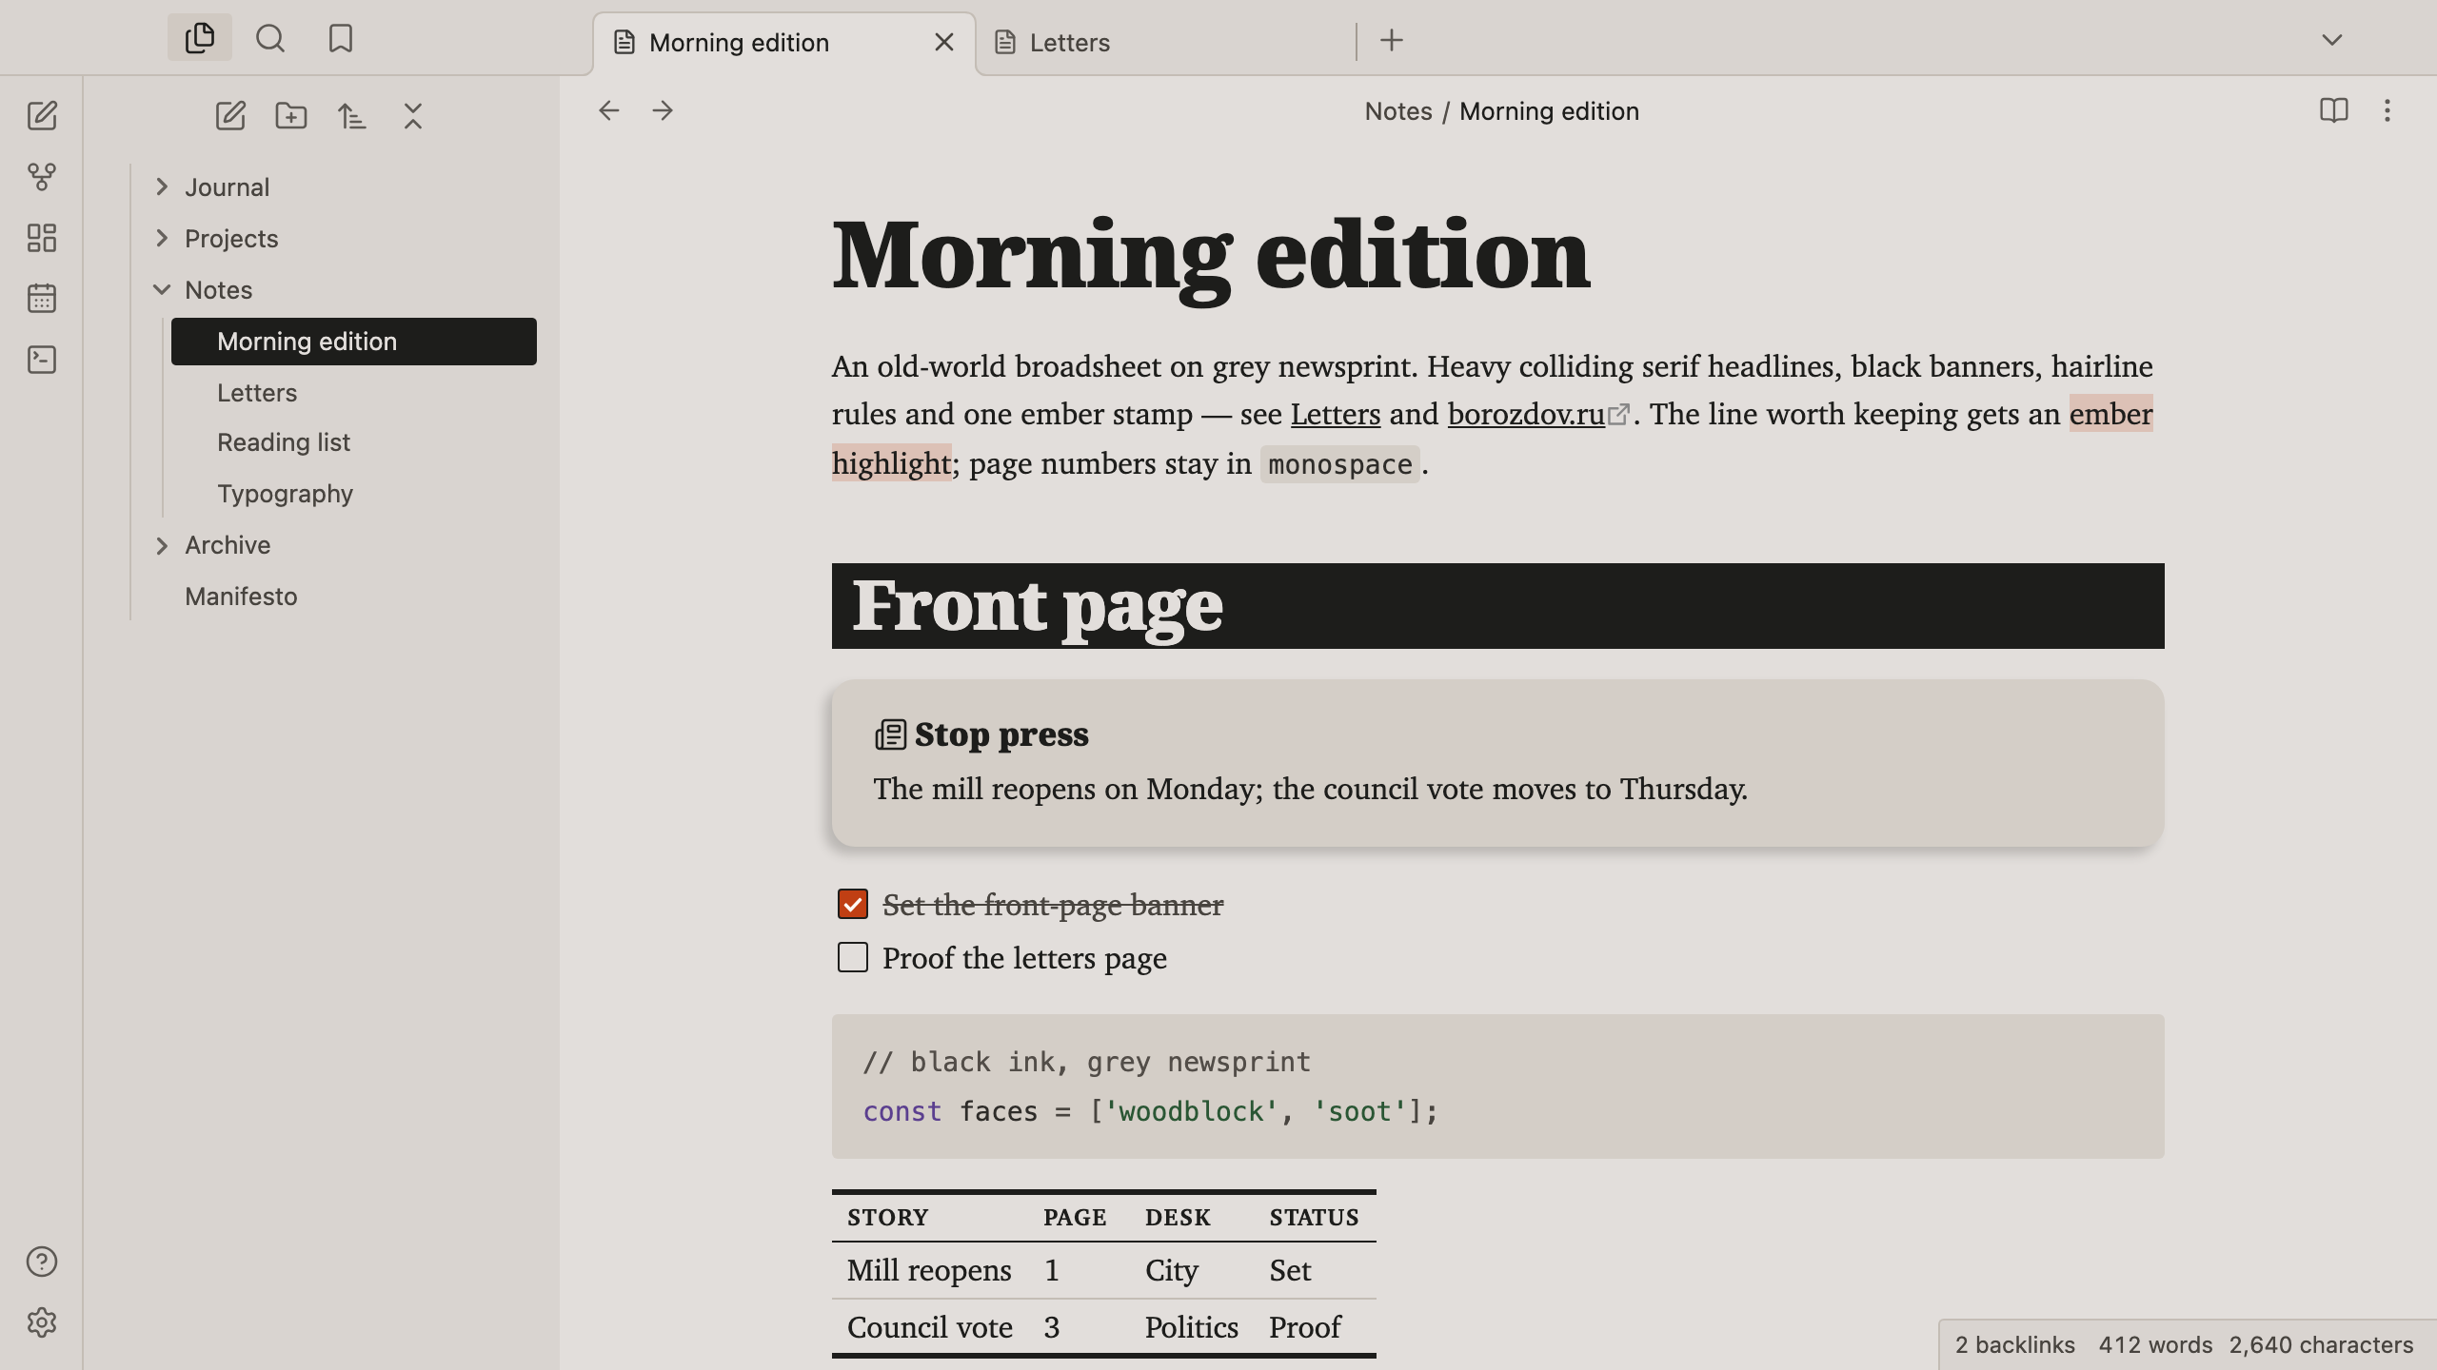Open the search magnifier icon
The image size is (2437, 1370).
tap(270, 38)
